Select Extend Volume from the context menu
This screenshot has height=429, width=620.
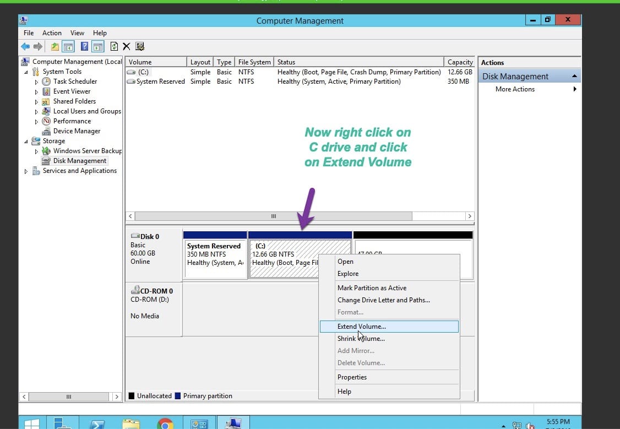point(361,326)
